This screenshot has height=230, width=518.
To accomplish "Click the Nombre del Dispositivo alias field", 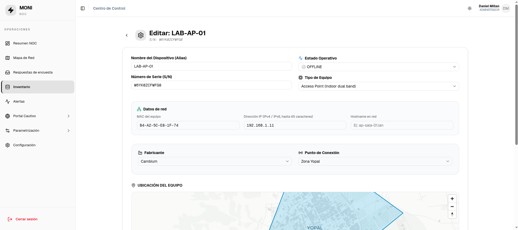I will point(211,66).
